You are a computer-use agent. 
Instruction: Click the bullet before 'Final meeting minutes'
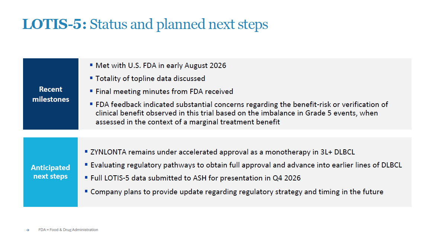(x=91, y=91)
